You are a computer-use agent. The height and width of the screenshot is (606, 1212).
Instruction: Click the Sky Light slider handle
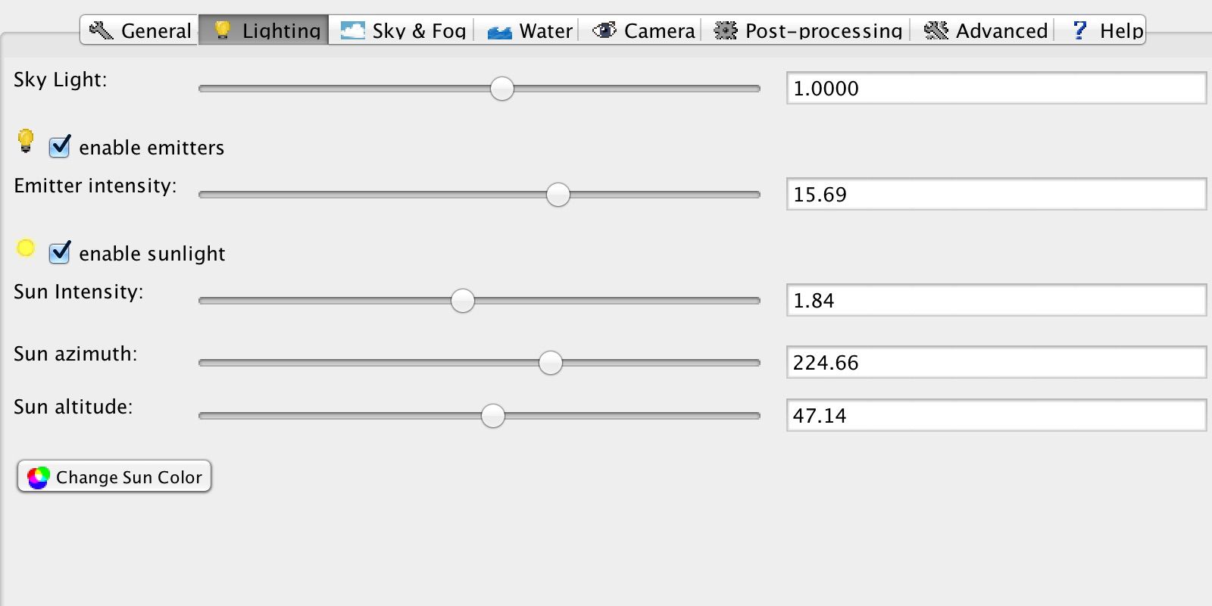[501, 89]
